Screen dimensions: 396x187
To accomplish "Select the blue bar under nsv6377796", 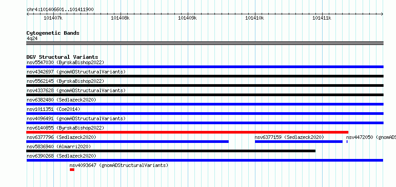I will click(x=128, y=142).
